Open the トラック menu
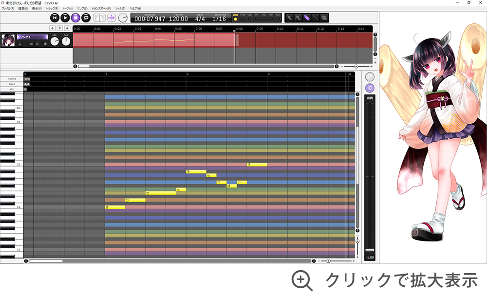Screen dimensions: 487x297 coord(52,9)
